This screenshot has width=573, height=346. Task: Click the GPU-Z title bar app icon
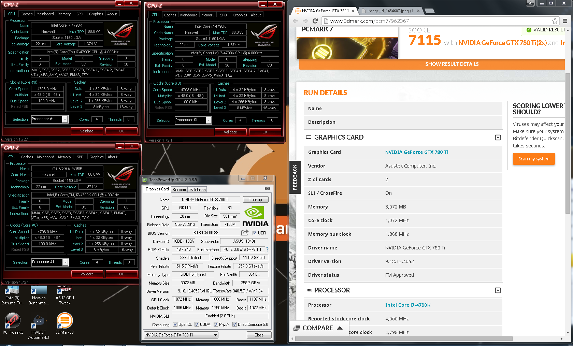pyautogui.click(x=145, y=179)
